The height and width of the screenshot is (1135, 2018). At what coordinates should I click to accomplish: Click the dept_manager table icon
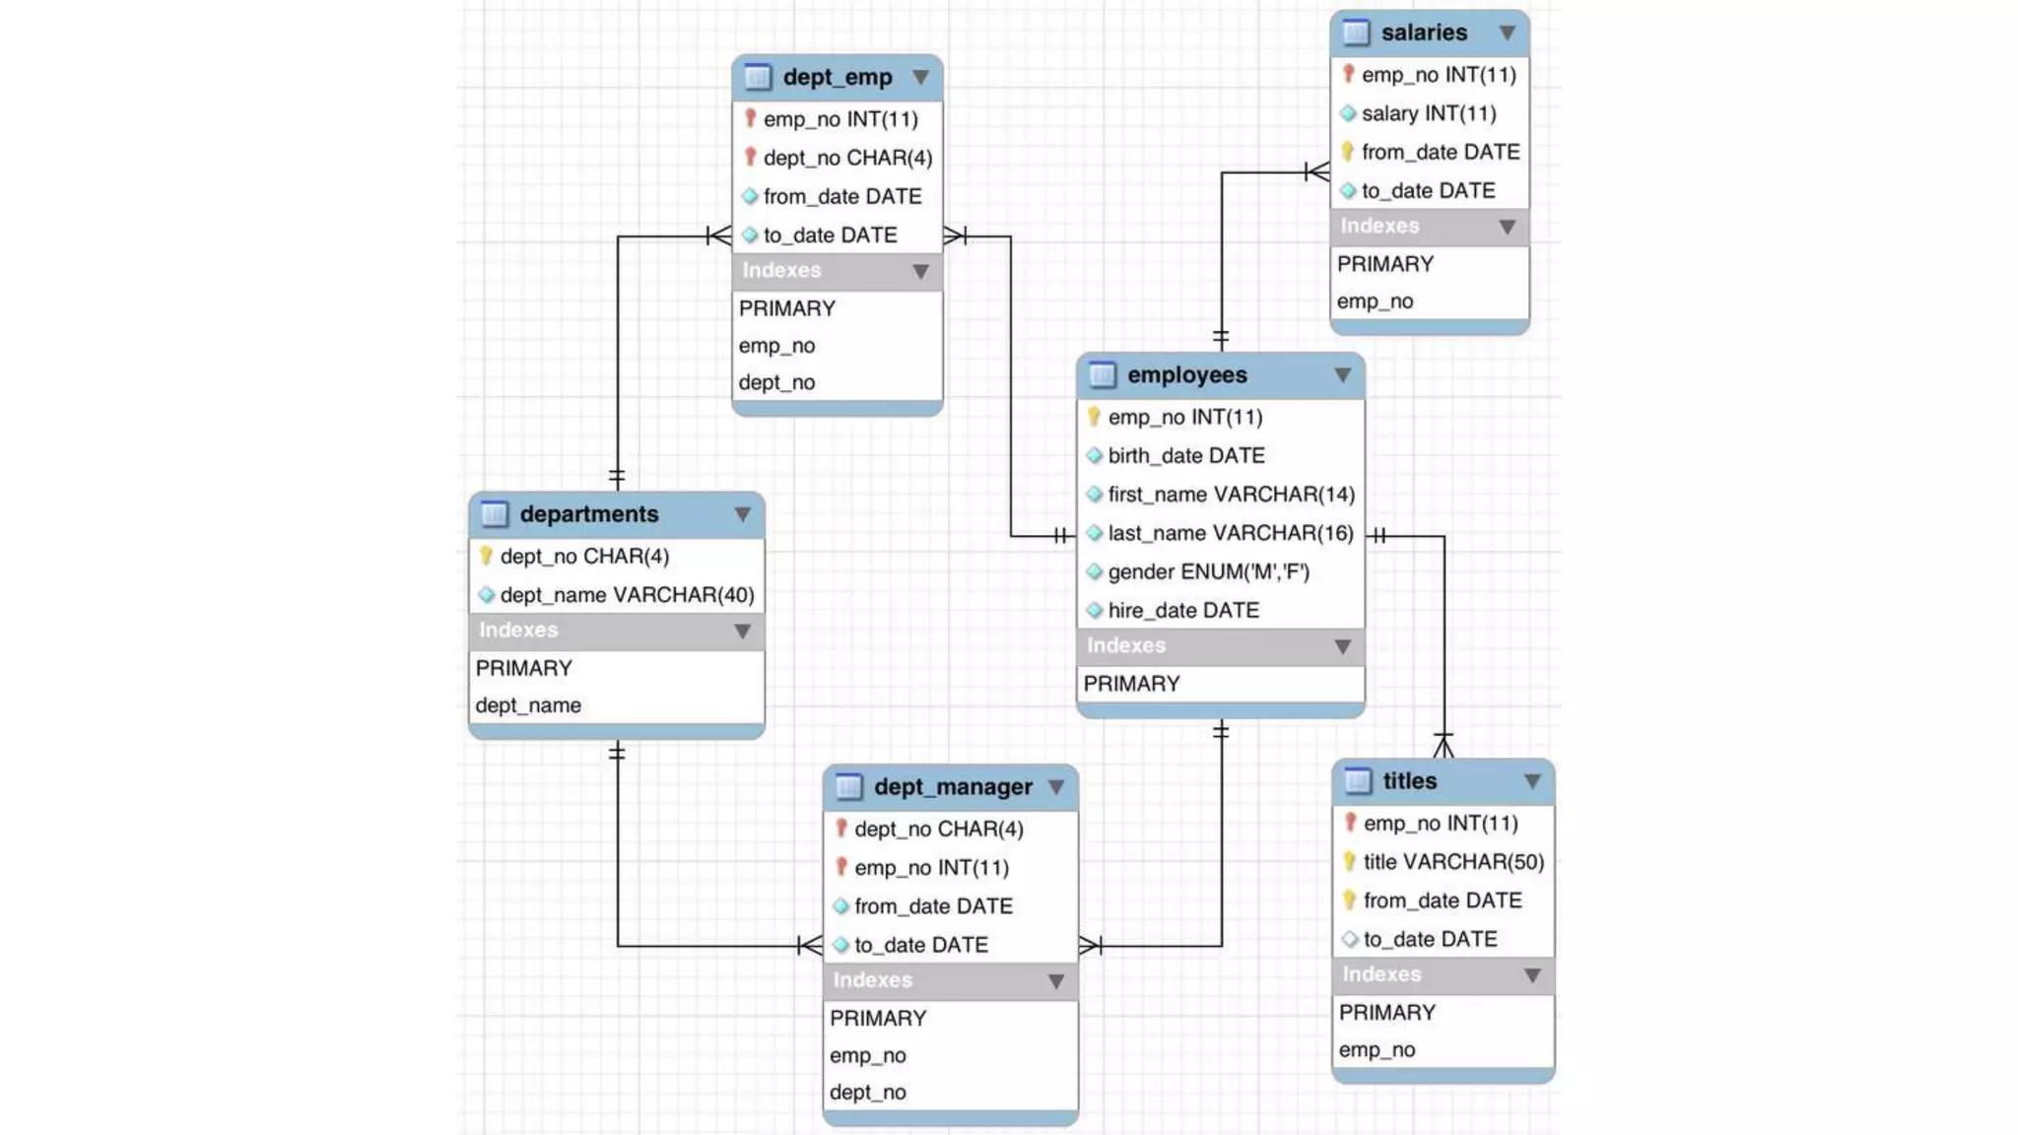click(848, 787)
